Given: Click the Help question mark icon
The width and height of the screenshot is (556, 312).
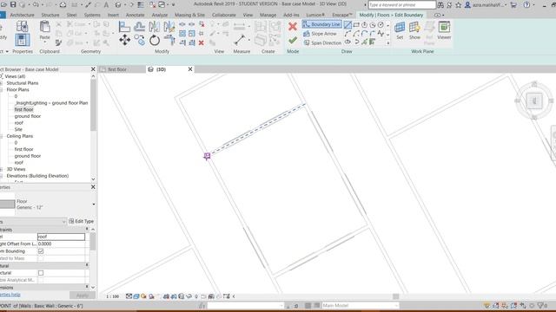Looking at the screenshot, I should (527, 5).
